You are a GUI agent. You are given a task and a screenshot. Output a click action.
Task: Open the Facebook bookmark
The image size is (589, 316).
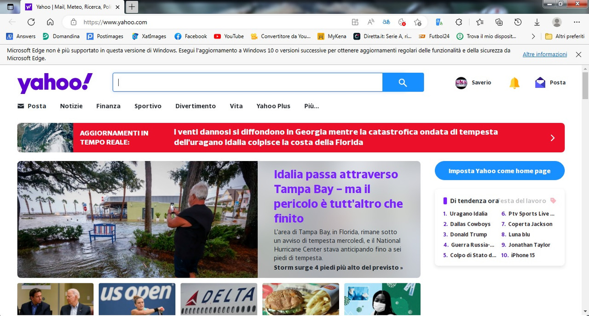click(x=191, y=36)
